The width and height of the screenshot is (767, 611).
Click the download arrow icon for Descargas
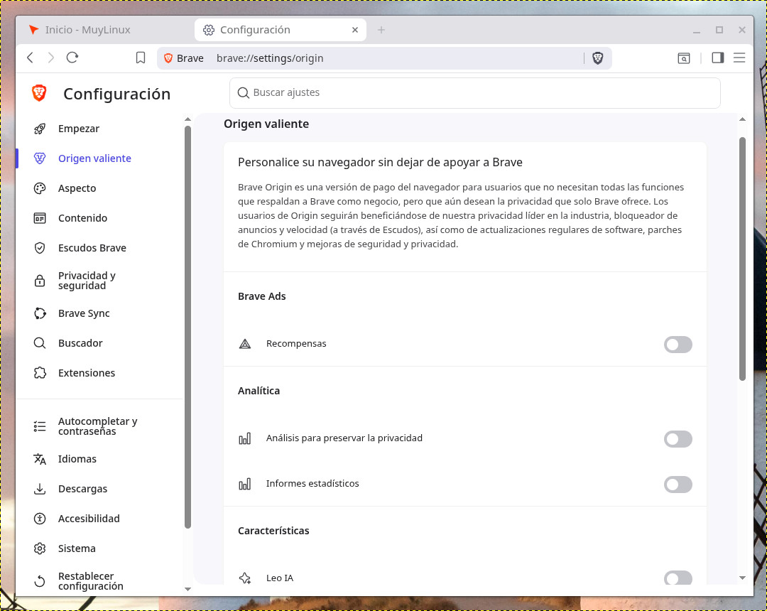click(40, 490)
